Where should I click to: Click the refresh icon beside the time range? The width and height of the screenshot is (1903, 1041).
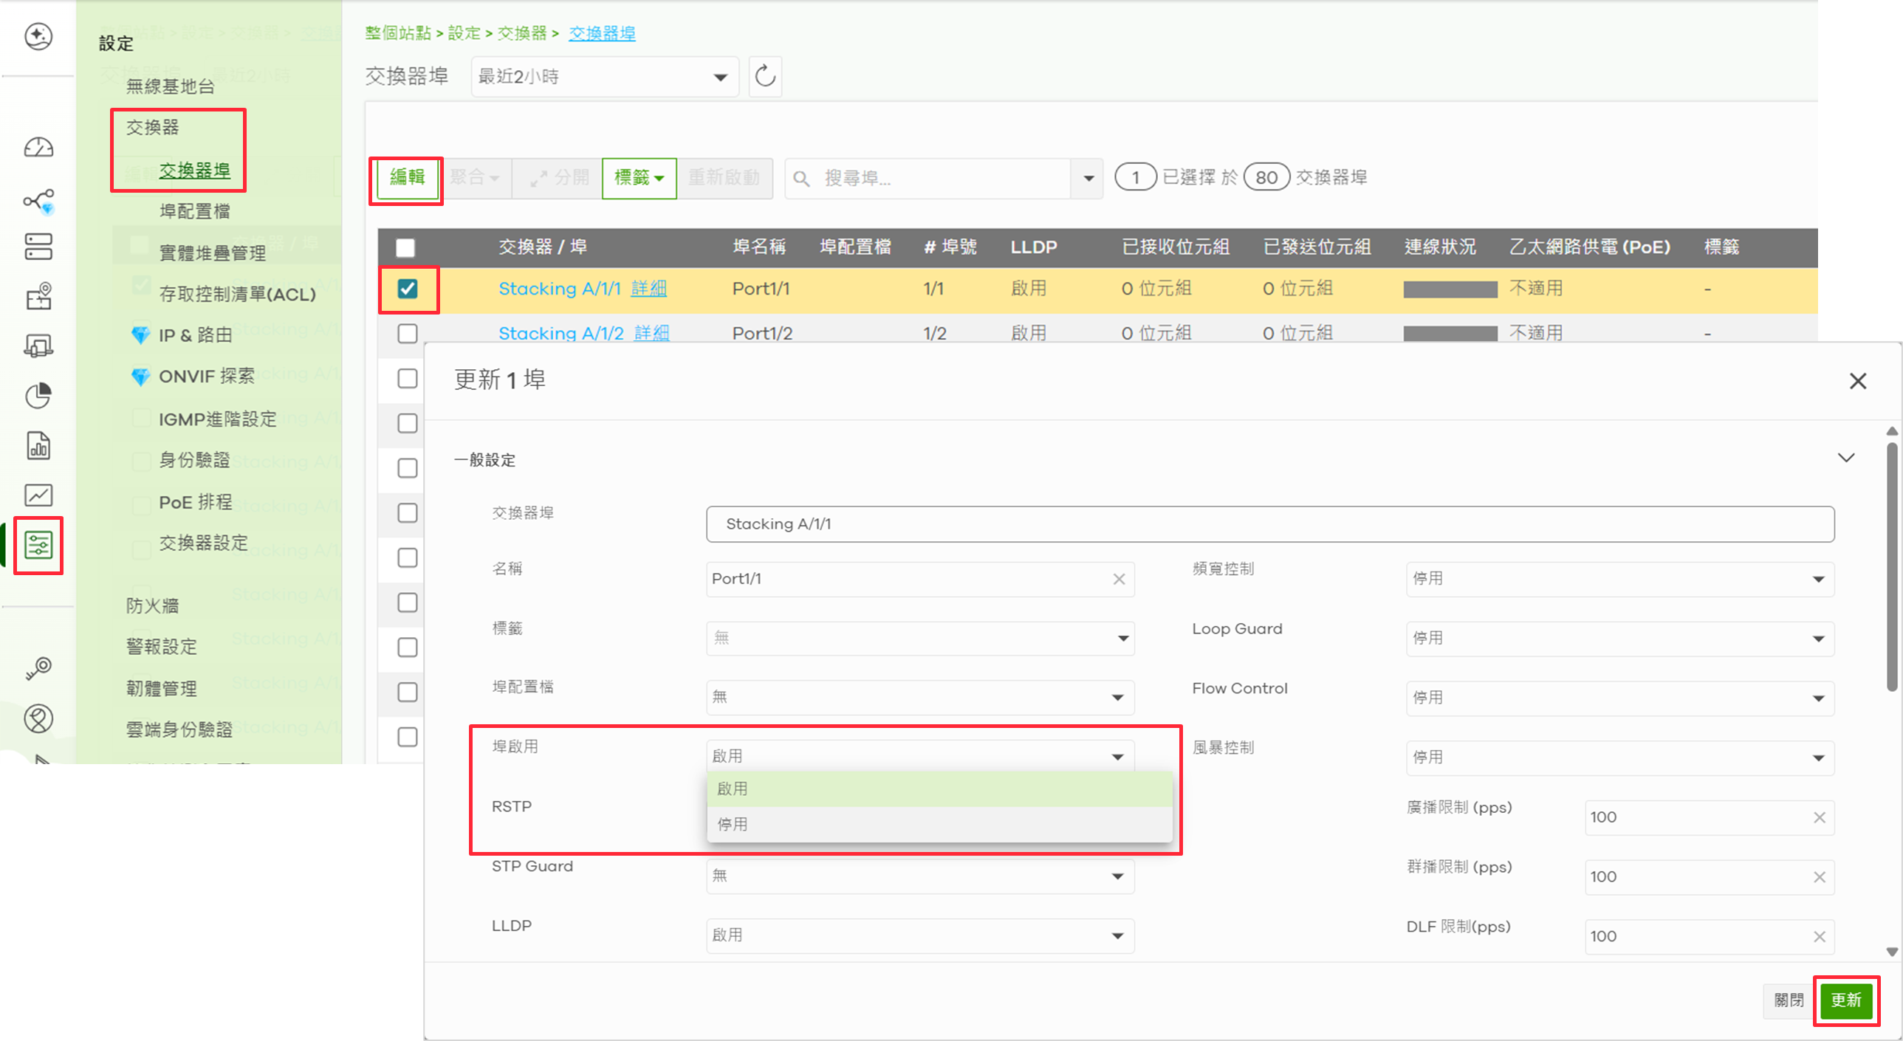point(764,76)
